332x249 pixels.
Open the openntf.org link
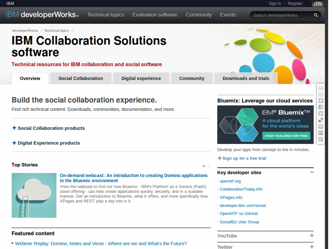[230, 181]
